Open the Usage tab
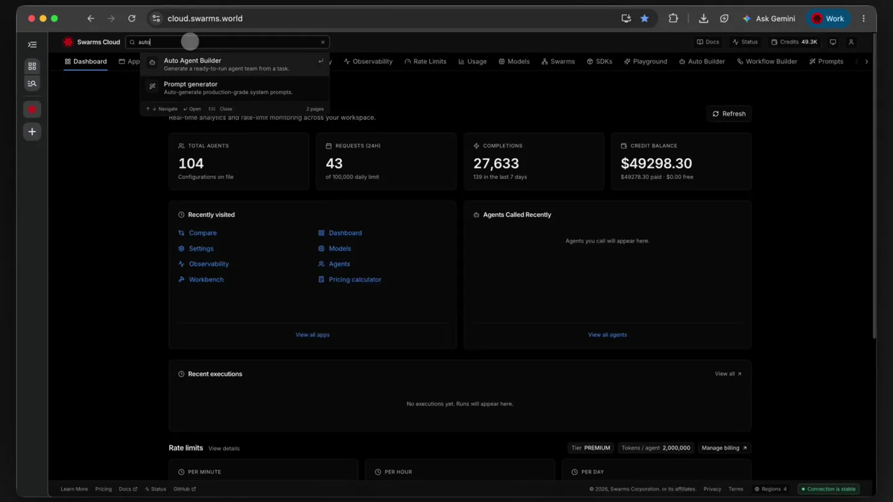 [473, 61]
